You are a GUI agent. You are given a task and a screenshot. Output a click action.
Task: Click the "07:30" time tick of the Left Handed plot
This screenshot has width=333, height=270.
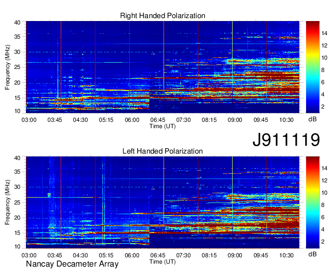click(x=183, y=255)
